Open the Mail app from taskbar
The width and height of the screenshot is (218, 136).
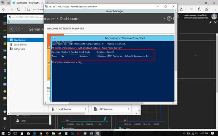28,133
